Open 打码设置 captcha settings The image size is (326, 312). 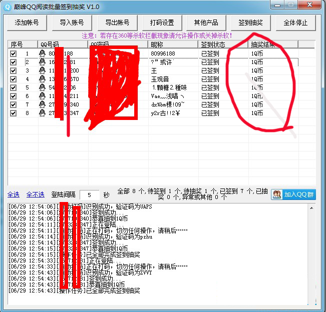pos(162,22)
